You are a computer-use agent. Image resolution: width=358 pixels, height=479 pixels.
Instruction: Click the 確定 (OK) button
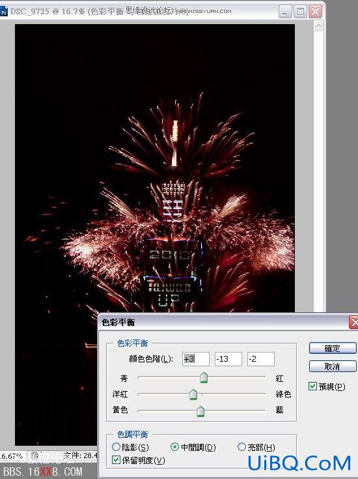tap(333, 348)
